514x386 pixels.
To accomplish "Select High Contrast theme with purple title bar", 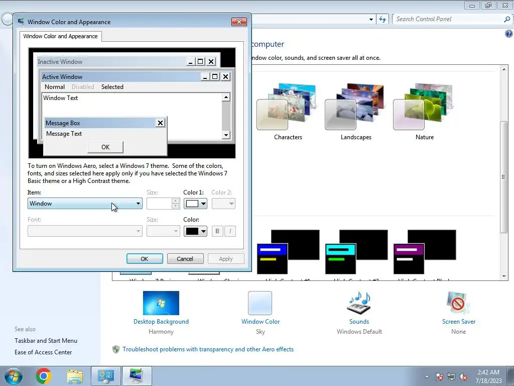I will click(x=424, y=252).
